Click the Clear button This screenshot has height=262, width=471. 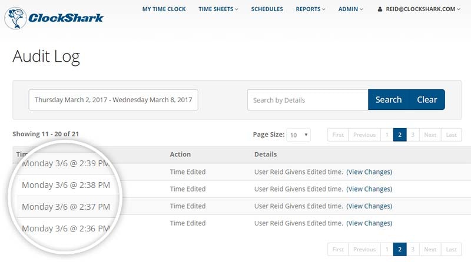427,99
